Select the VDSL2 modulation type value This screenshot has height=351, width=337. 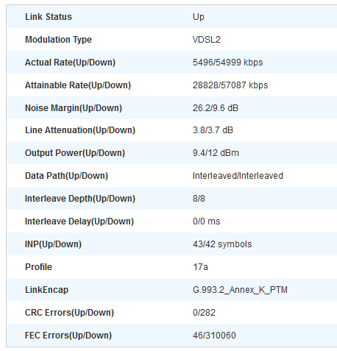pos(207,40)
